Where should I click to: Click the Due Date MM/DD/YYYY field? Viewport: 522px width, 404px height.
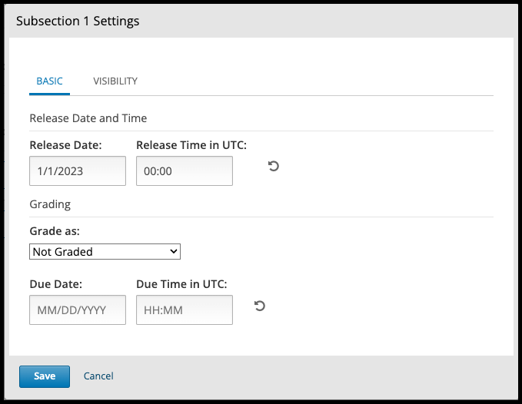[78, 310]
